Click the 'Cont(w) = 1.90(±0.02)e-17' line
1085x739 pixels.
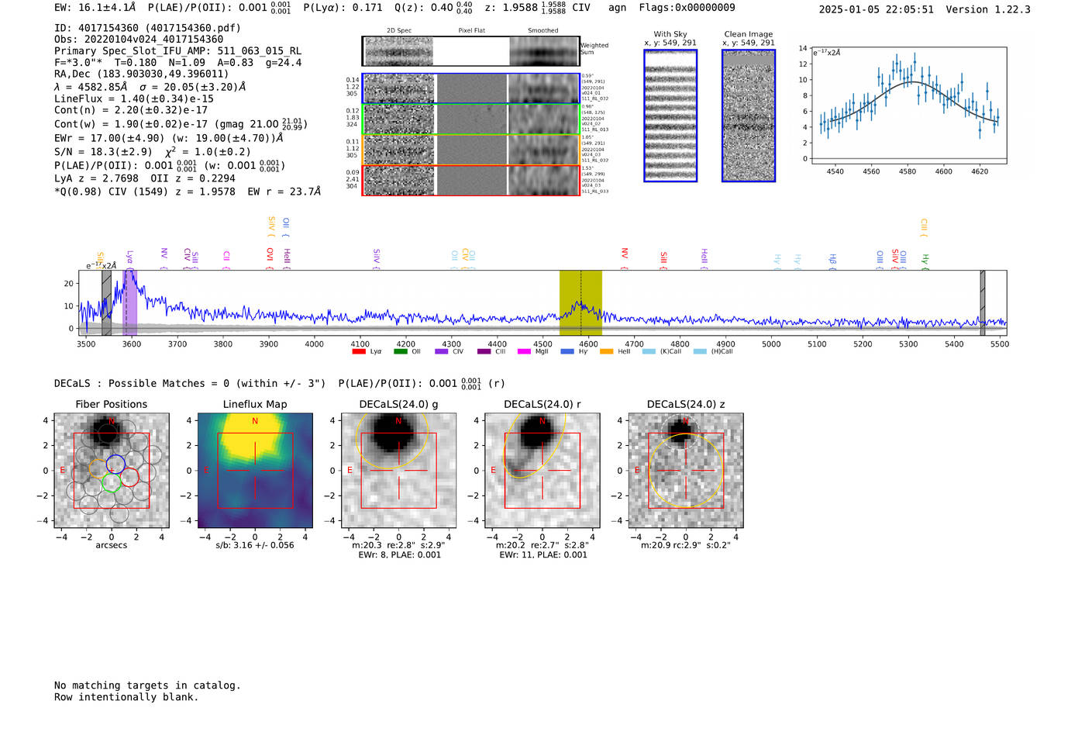(x=181, y=124)
